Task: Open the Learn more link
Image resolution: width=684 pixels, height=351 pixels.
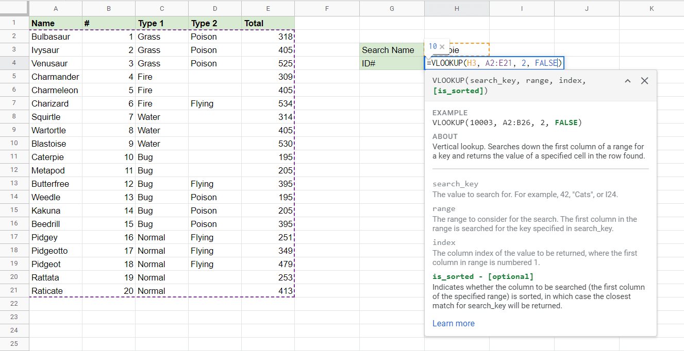Action: tap(453, 323)
